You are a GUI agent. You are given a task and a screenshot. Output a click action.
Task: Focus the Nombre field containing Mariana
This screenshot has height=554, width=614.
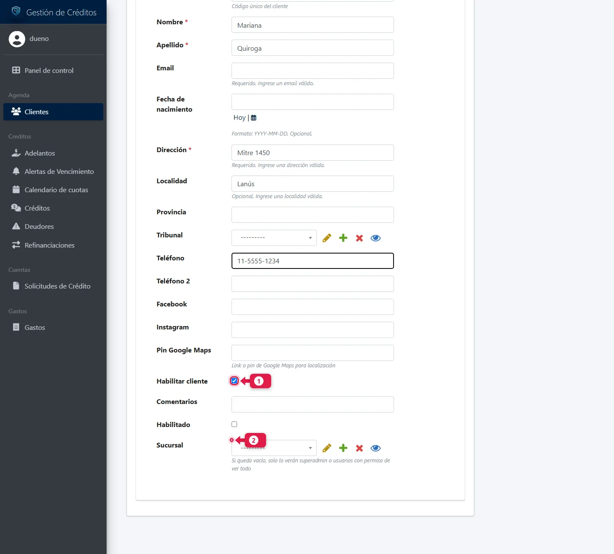(x=313, y=25)
